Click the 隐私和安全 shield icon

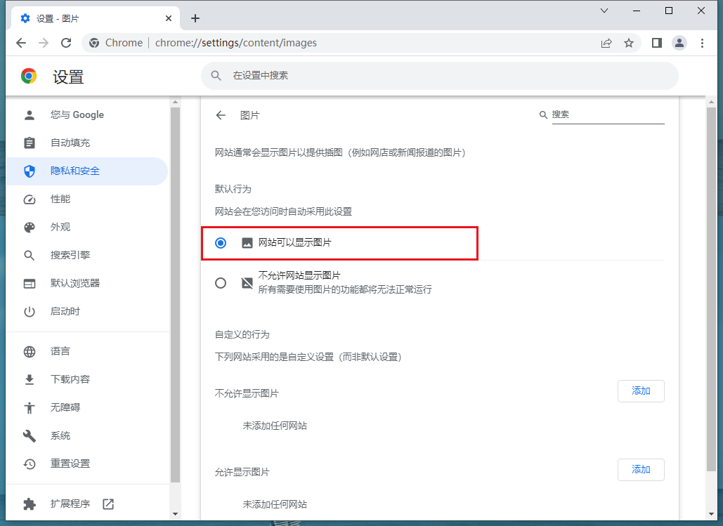pyautogui.click(x=30, y=171)
